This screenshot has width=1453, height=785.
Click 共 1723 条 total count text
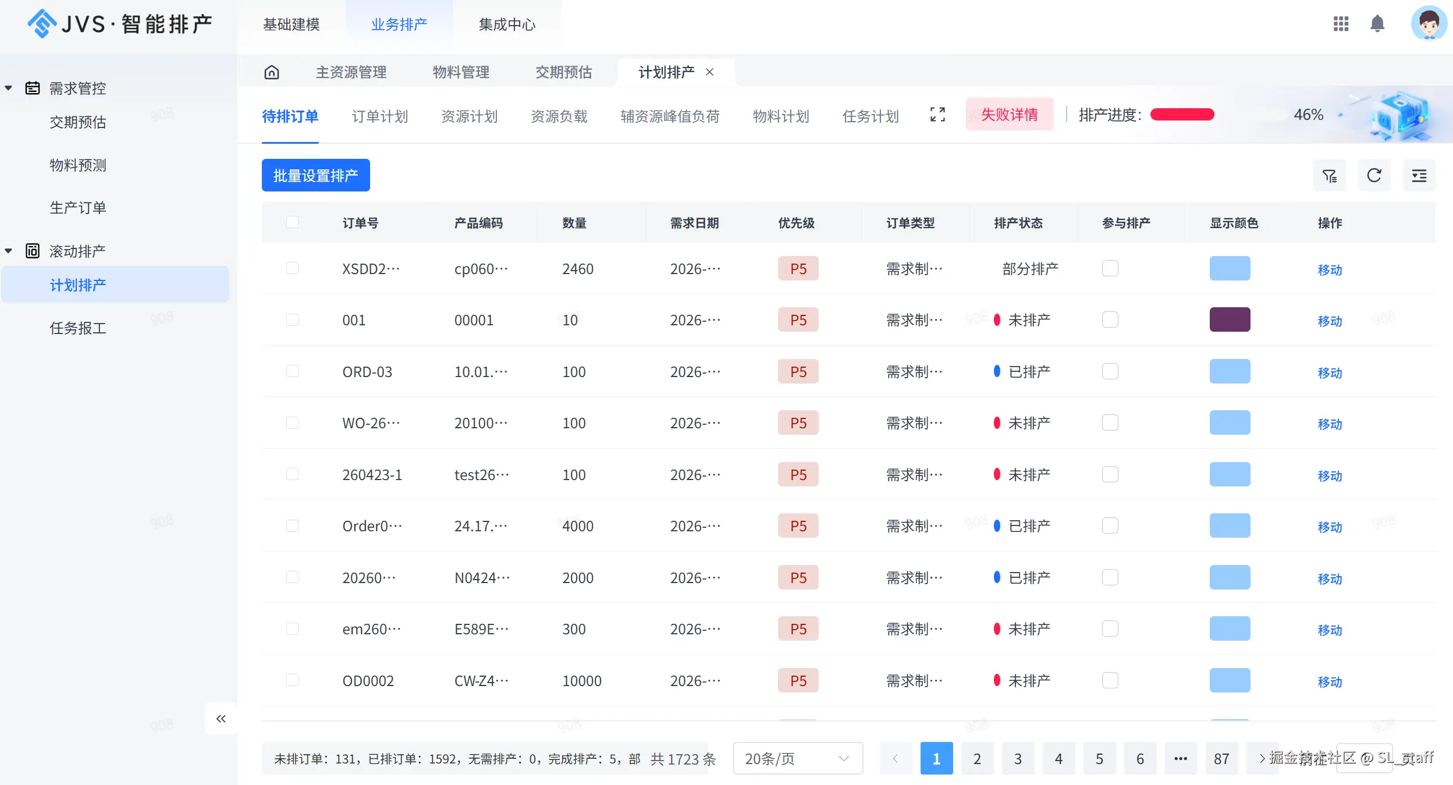click(x=683, y=759)
